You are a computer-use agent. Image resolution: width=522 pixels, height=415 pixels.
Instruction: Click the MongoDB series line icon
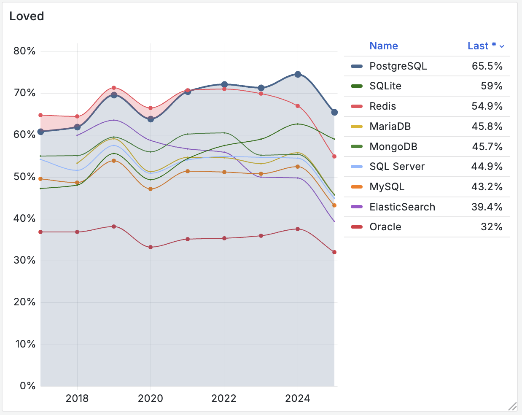click(356, 146)
